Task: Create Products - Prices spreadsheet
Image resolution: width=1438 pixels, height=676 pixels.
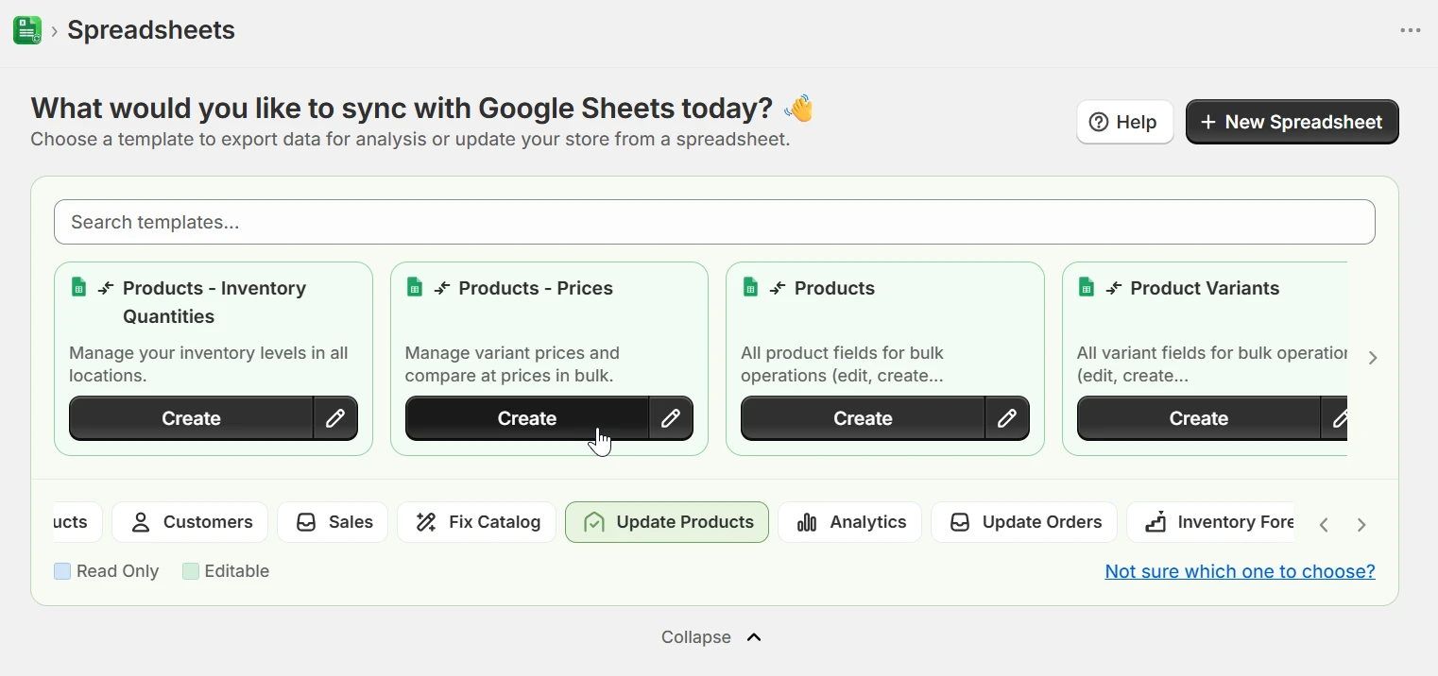Action: click(x=526, y=418)
